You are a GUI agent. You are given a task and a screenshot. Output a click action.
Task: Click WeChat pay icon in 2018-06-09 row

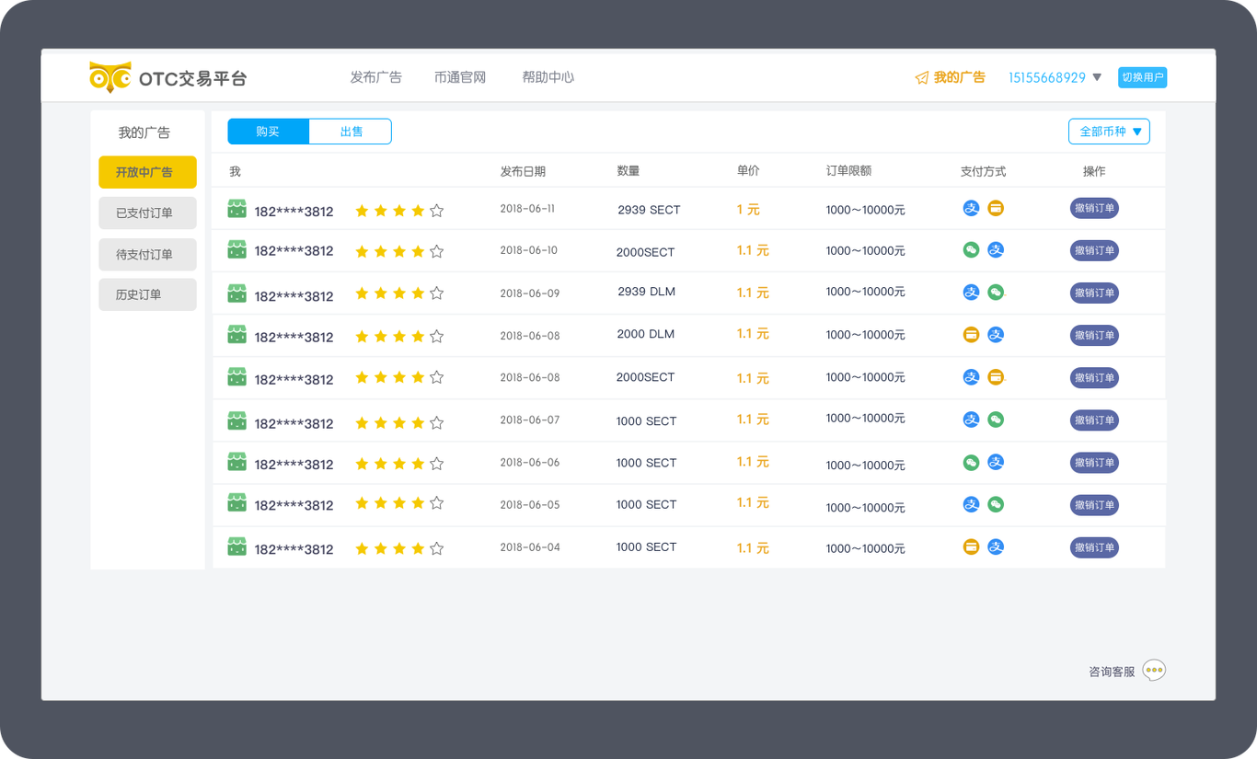click(996, 293)
